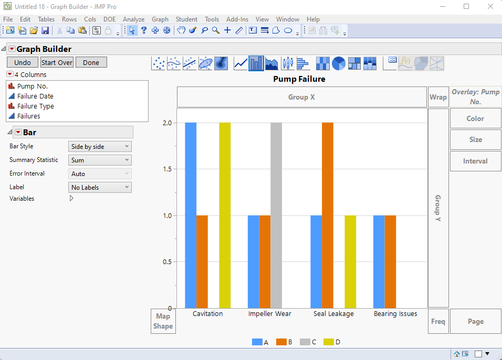The image size is (502, 360).
Task: Choose the Mosaic element icon
Action: (370, 63)
